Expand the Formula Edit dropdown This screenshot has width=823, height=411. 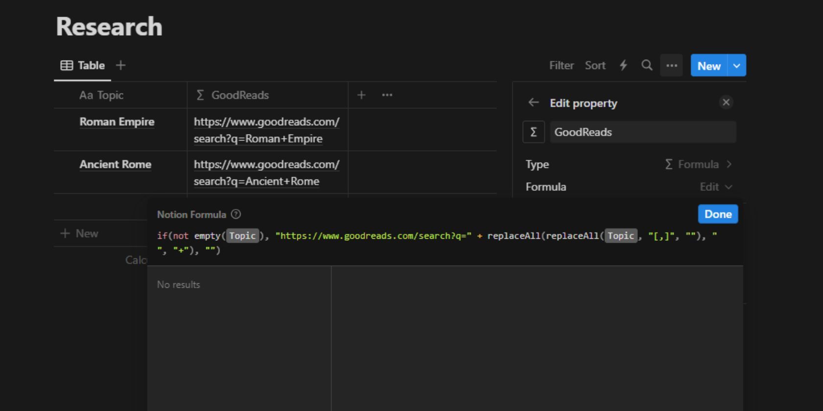(715, 187)
